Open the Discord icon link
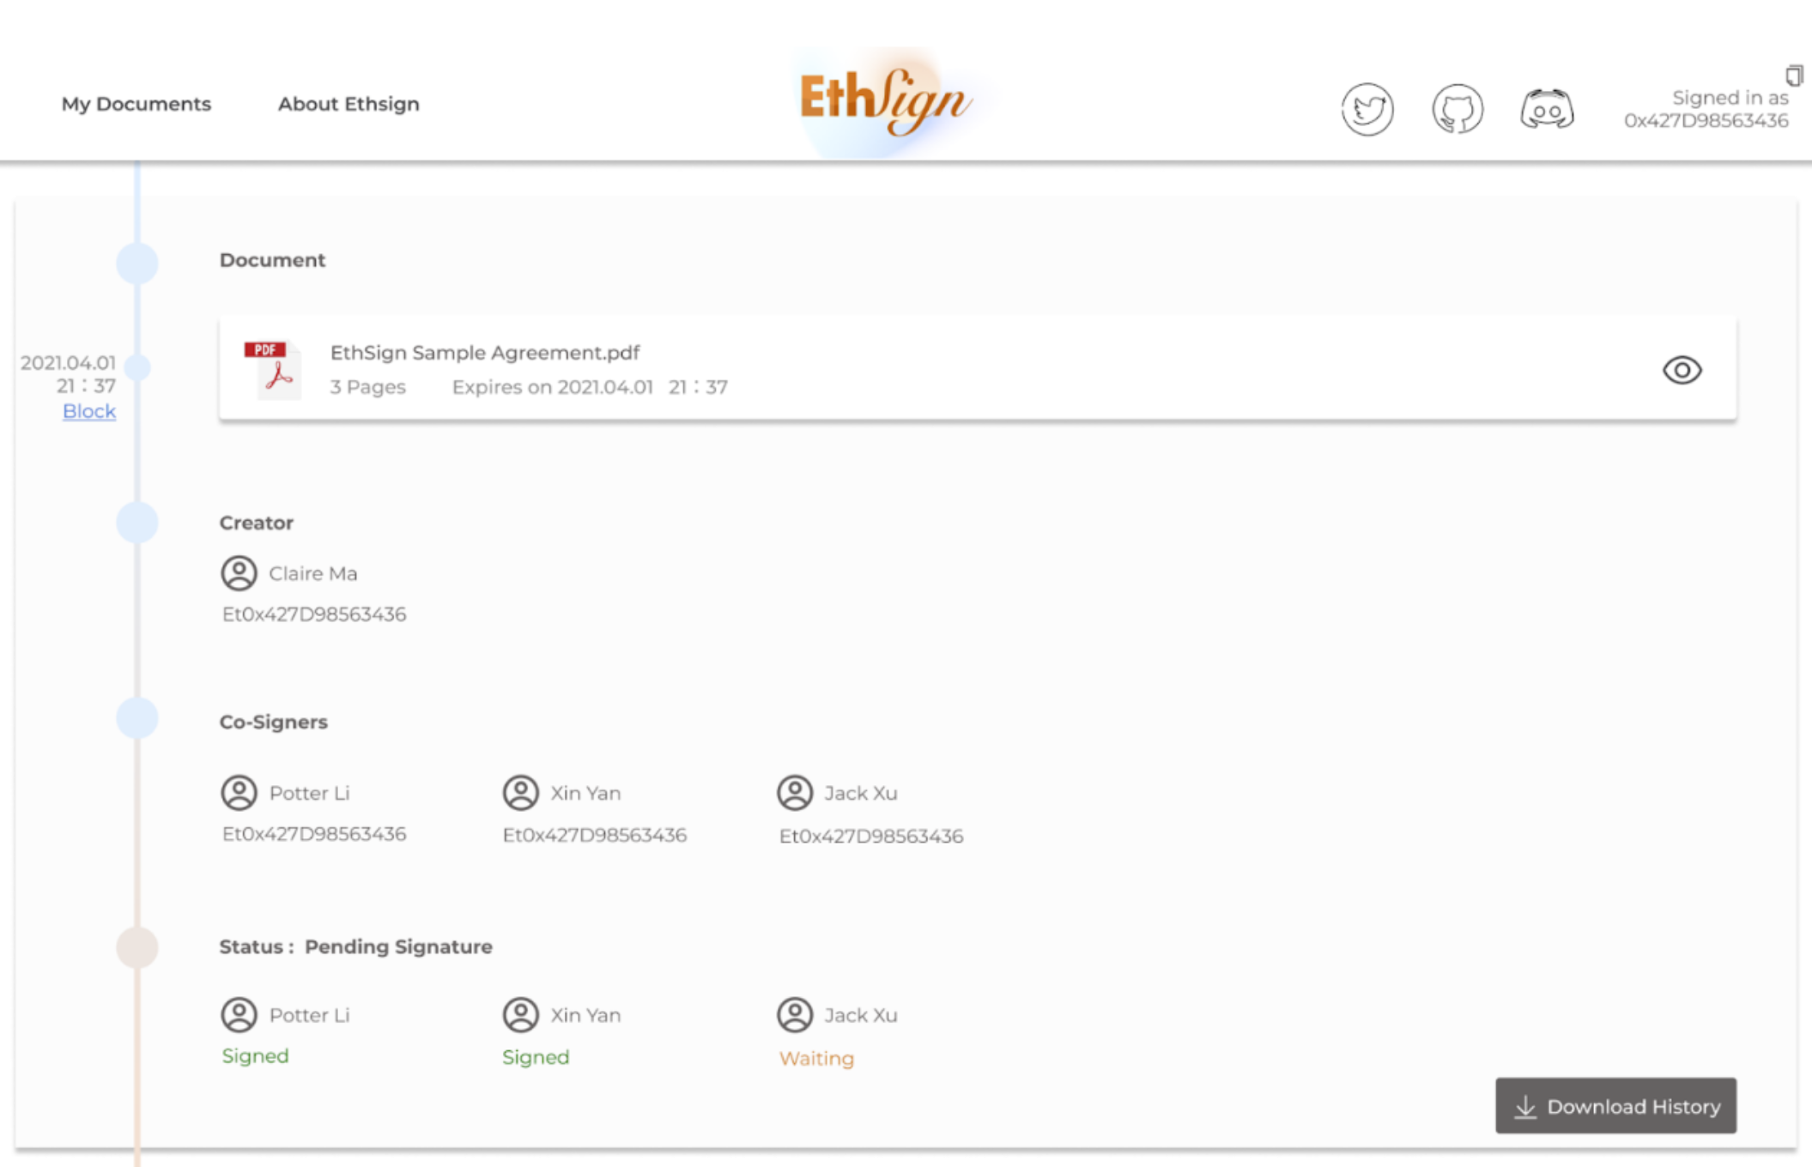Screen dimensions: 1812x1167 (1547, 110)
